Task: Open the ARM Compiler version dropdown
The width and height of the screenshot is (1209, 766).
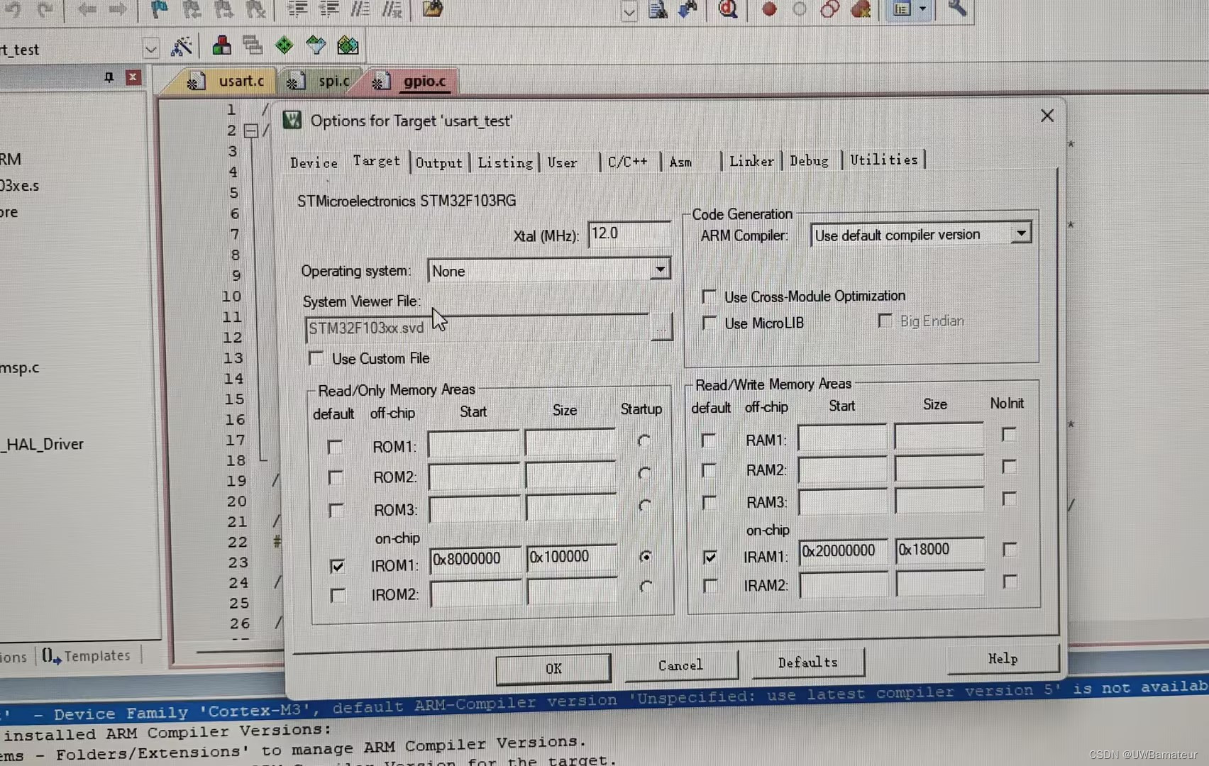Action: [1021, 233]
